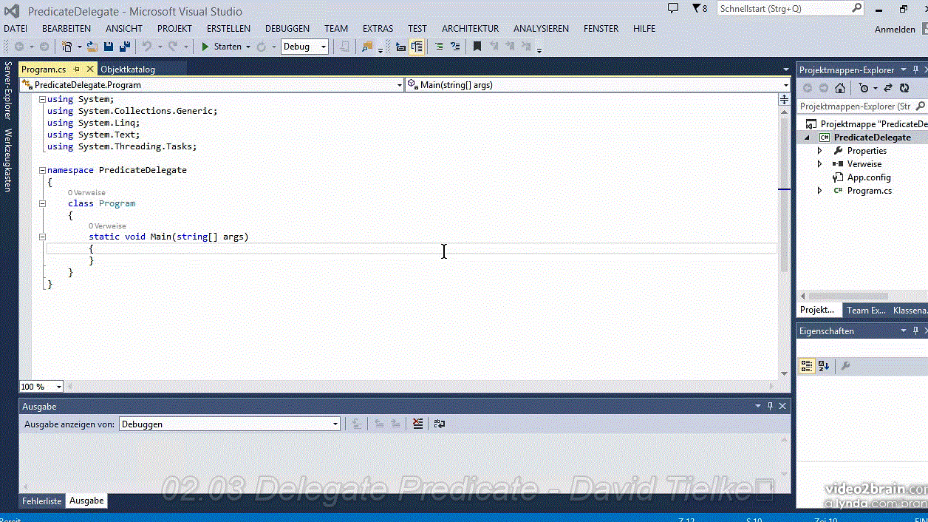
Task: Collapse the using directives block
Action: coord(42,99)
